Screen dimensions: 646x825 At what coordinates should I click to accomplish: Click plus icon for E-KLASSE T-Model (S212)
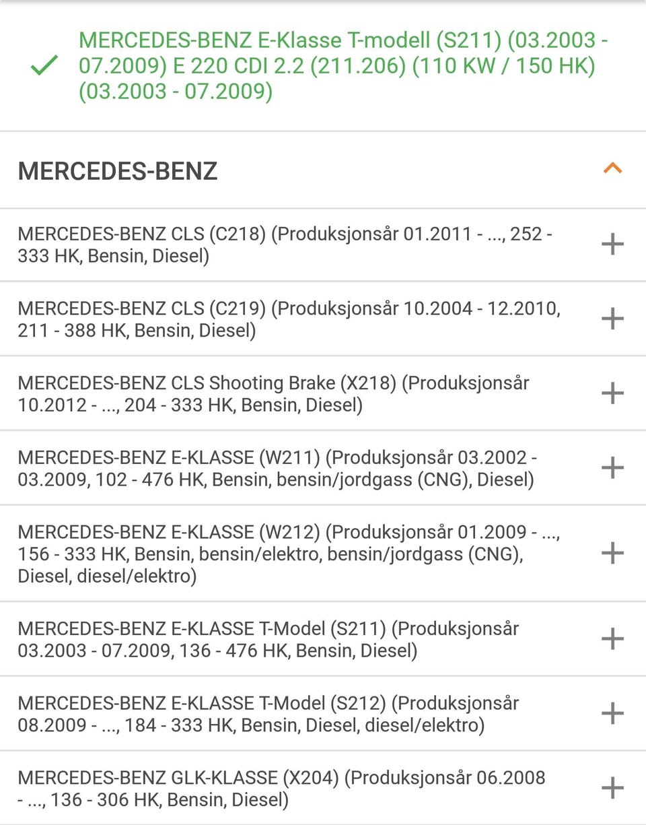pos(612,713)
